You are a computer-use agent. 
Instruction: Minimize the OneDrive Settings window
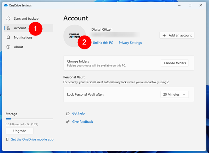click(179, 5)
